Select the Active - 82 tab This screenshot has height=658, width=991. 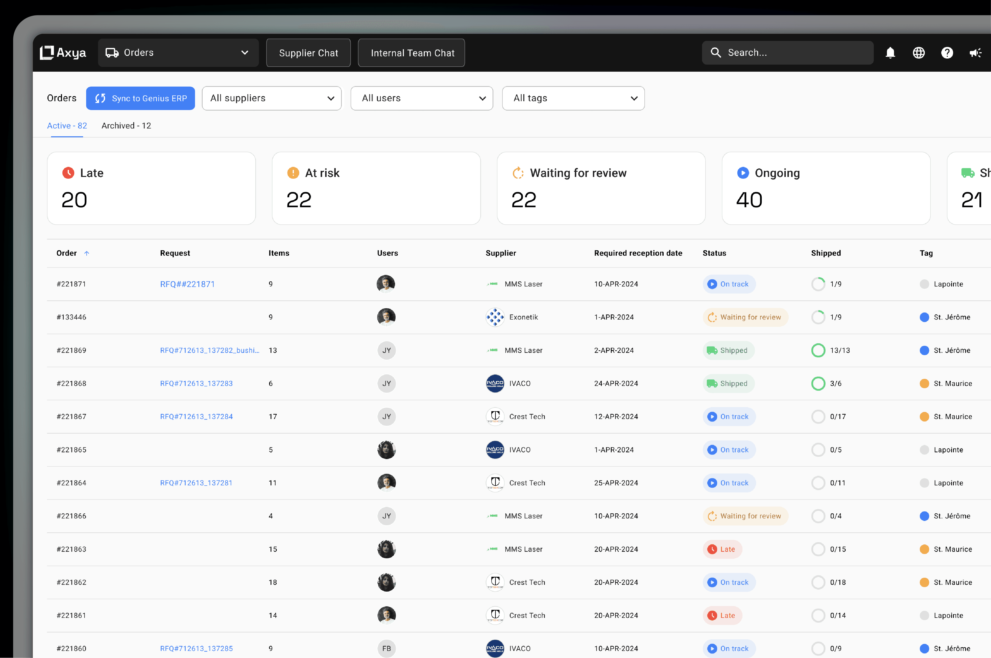pos(67,126)
